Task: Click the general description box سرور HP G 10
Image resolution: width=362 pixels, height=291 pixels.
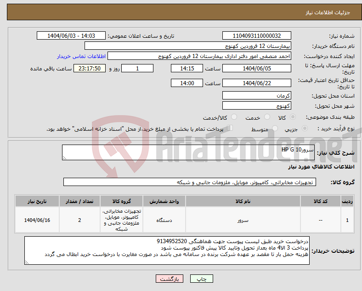Action: pos(188,152)
